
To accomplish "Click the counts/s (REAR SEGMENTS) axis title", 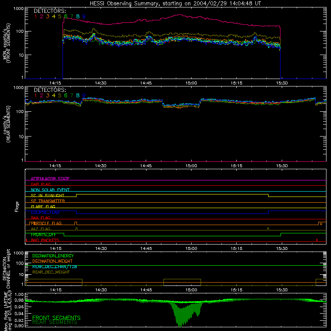I will 7,124.
